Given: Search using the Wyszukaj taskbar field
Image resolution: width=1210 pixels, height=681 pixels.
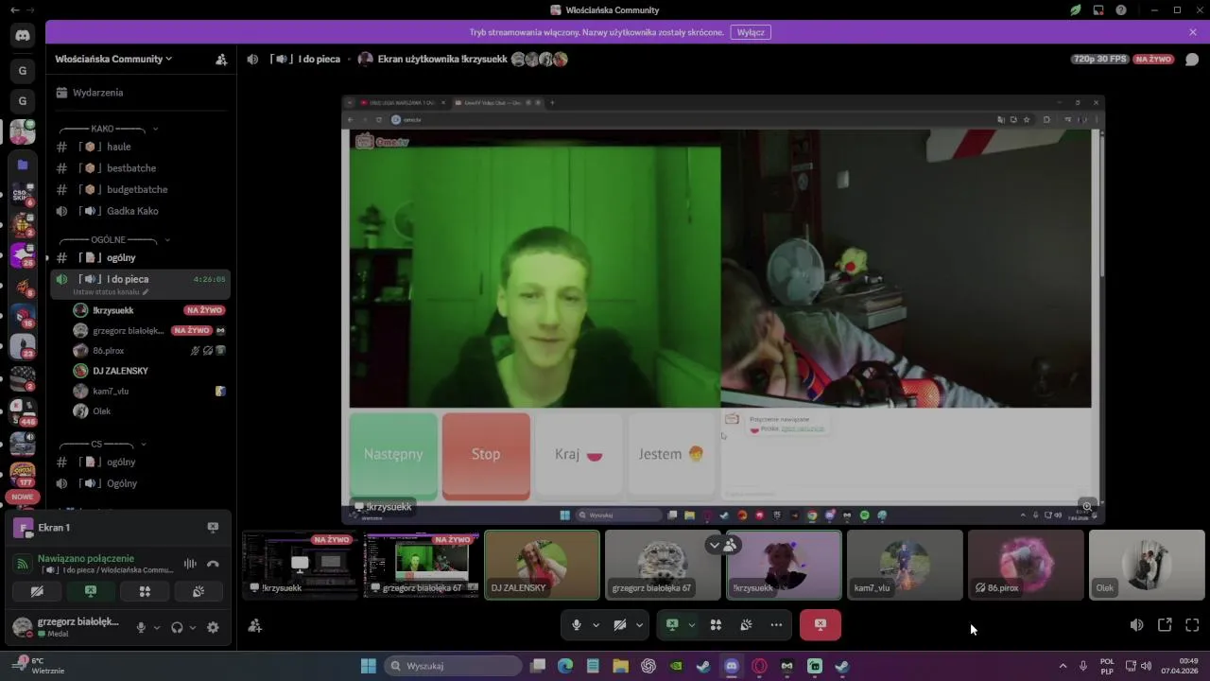Looking at the screenshot, I should pyautogui.click(x=454, y=666).
